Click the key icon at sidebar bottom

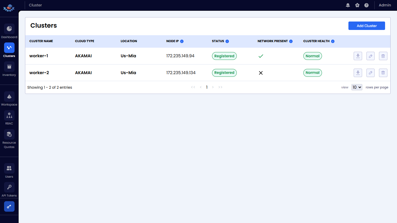9,206
